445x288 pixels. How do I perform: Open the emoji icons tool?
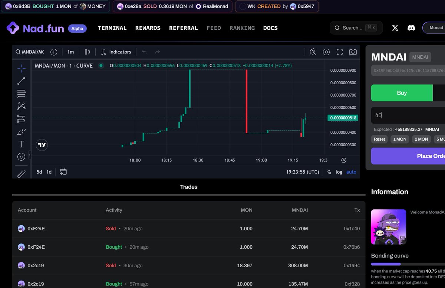(x=22, y=157)
